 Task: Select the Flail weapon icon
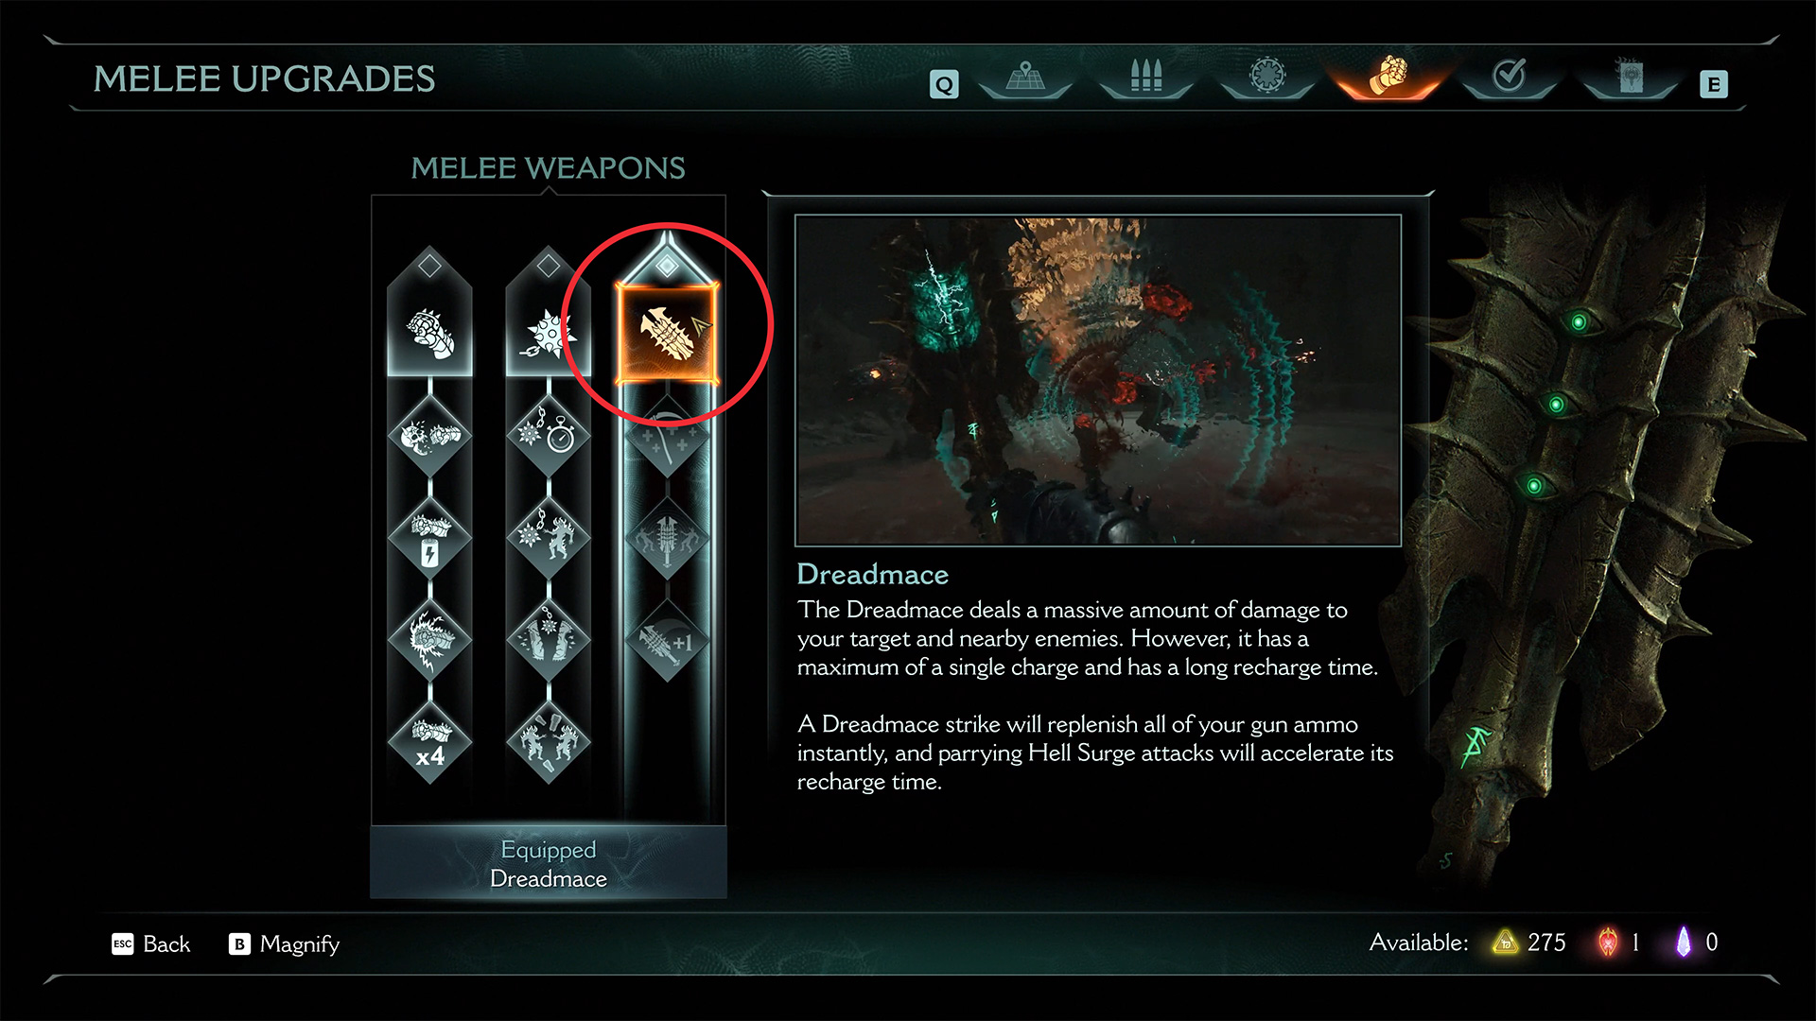(x=549, y=333)
